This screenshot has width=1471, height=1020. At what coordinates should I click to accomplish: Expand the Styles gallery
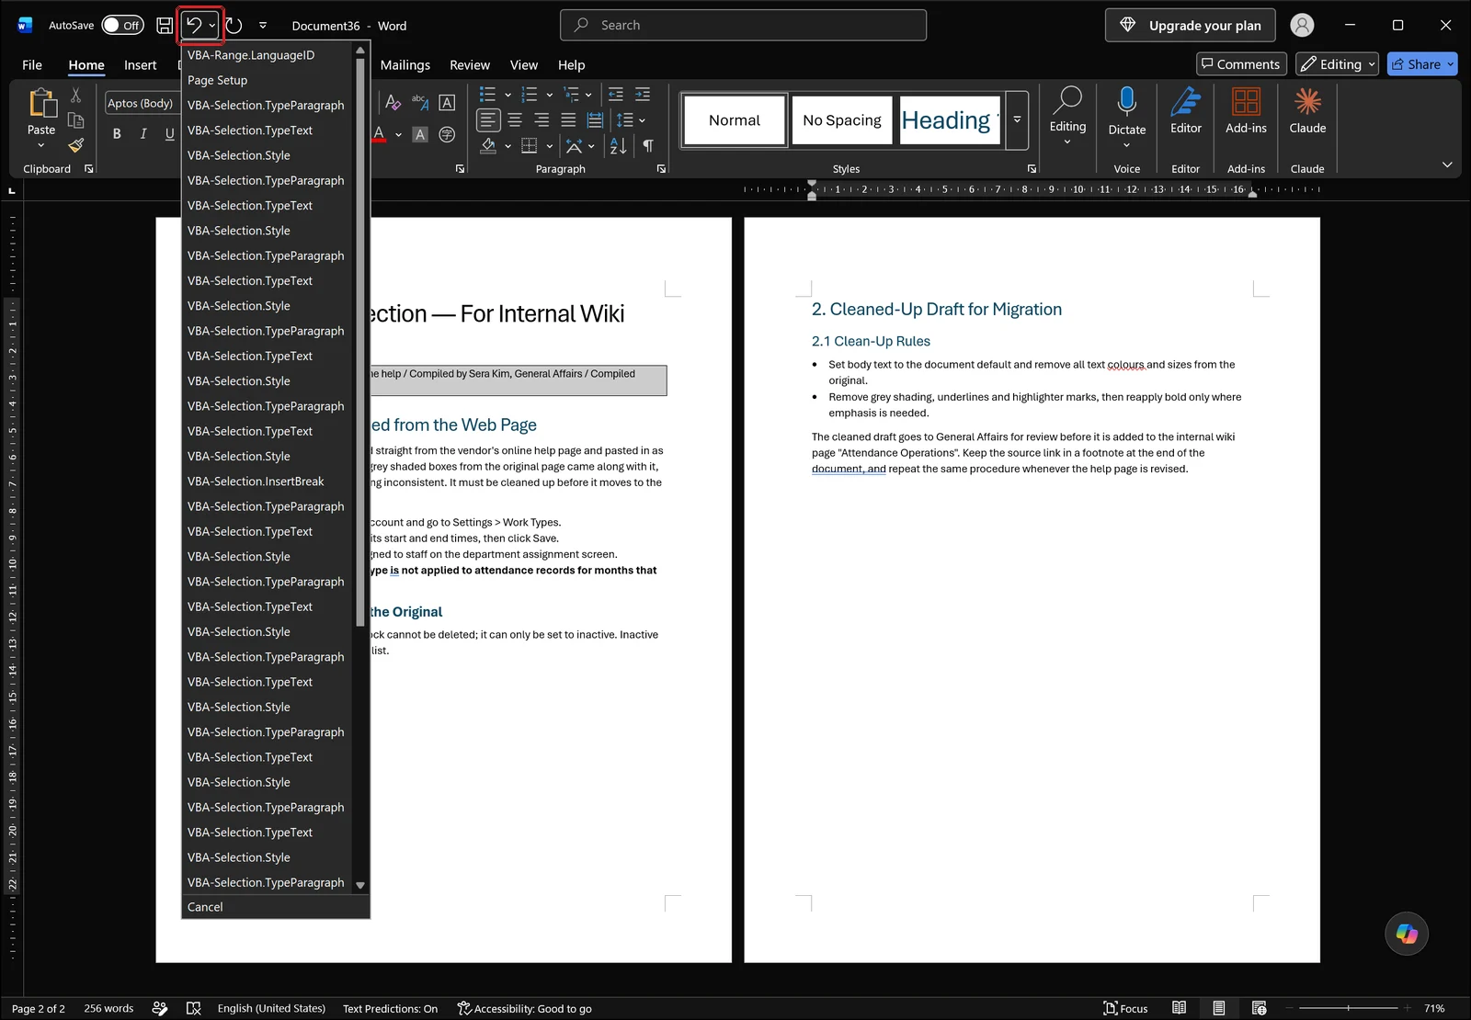(x=1017, y=119)
